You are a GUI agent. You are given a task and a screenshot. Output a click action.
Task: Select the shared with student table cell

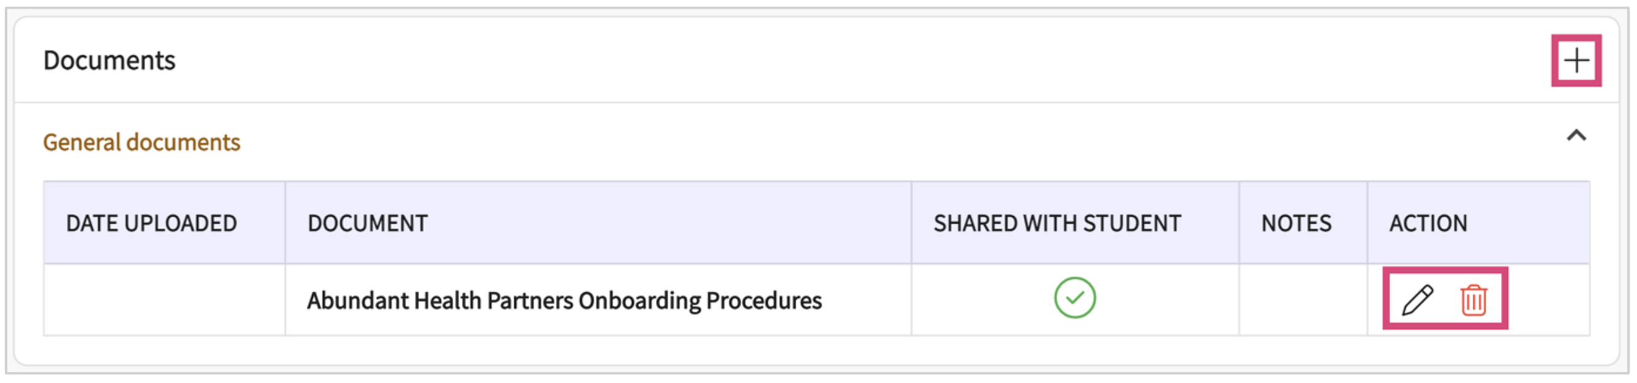coord(1074,300)
